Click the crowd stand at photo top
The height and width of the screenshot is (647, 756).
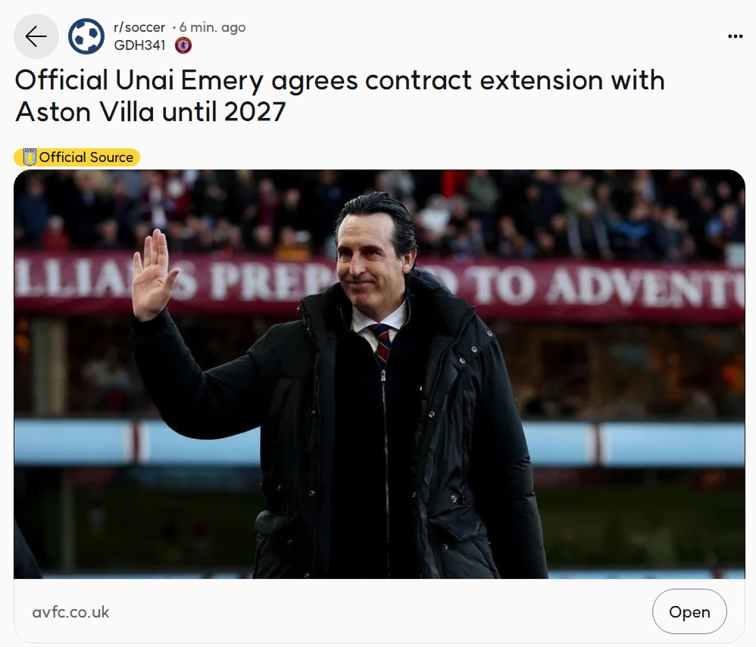pyautogui.click(x=379, y=212)
